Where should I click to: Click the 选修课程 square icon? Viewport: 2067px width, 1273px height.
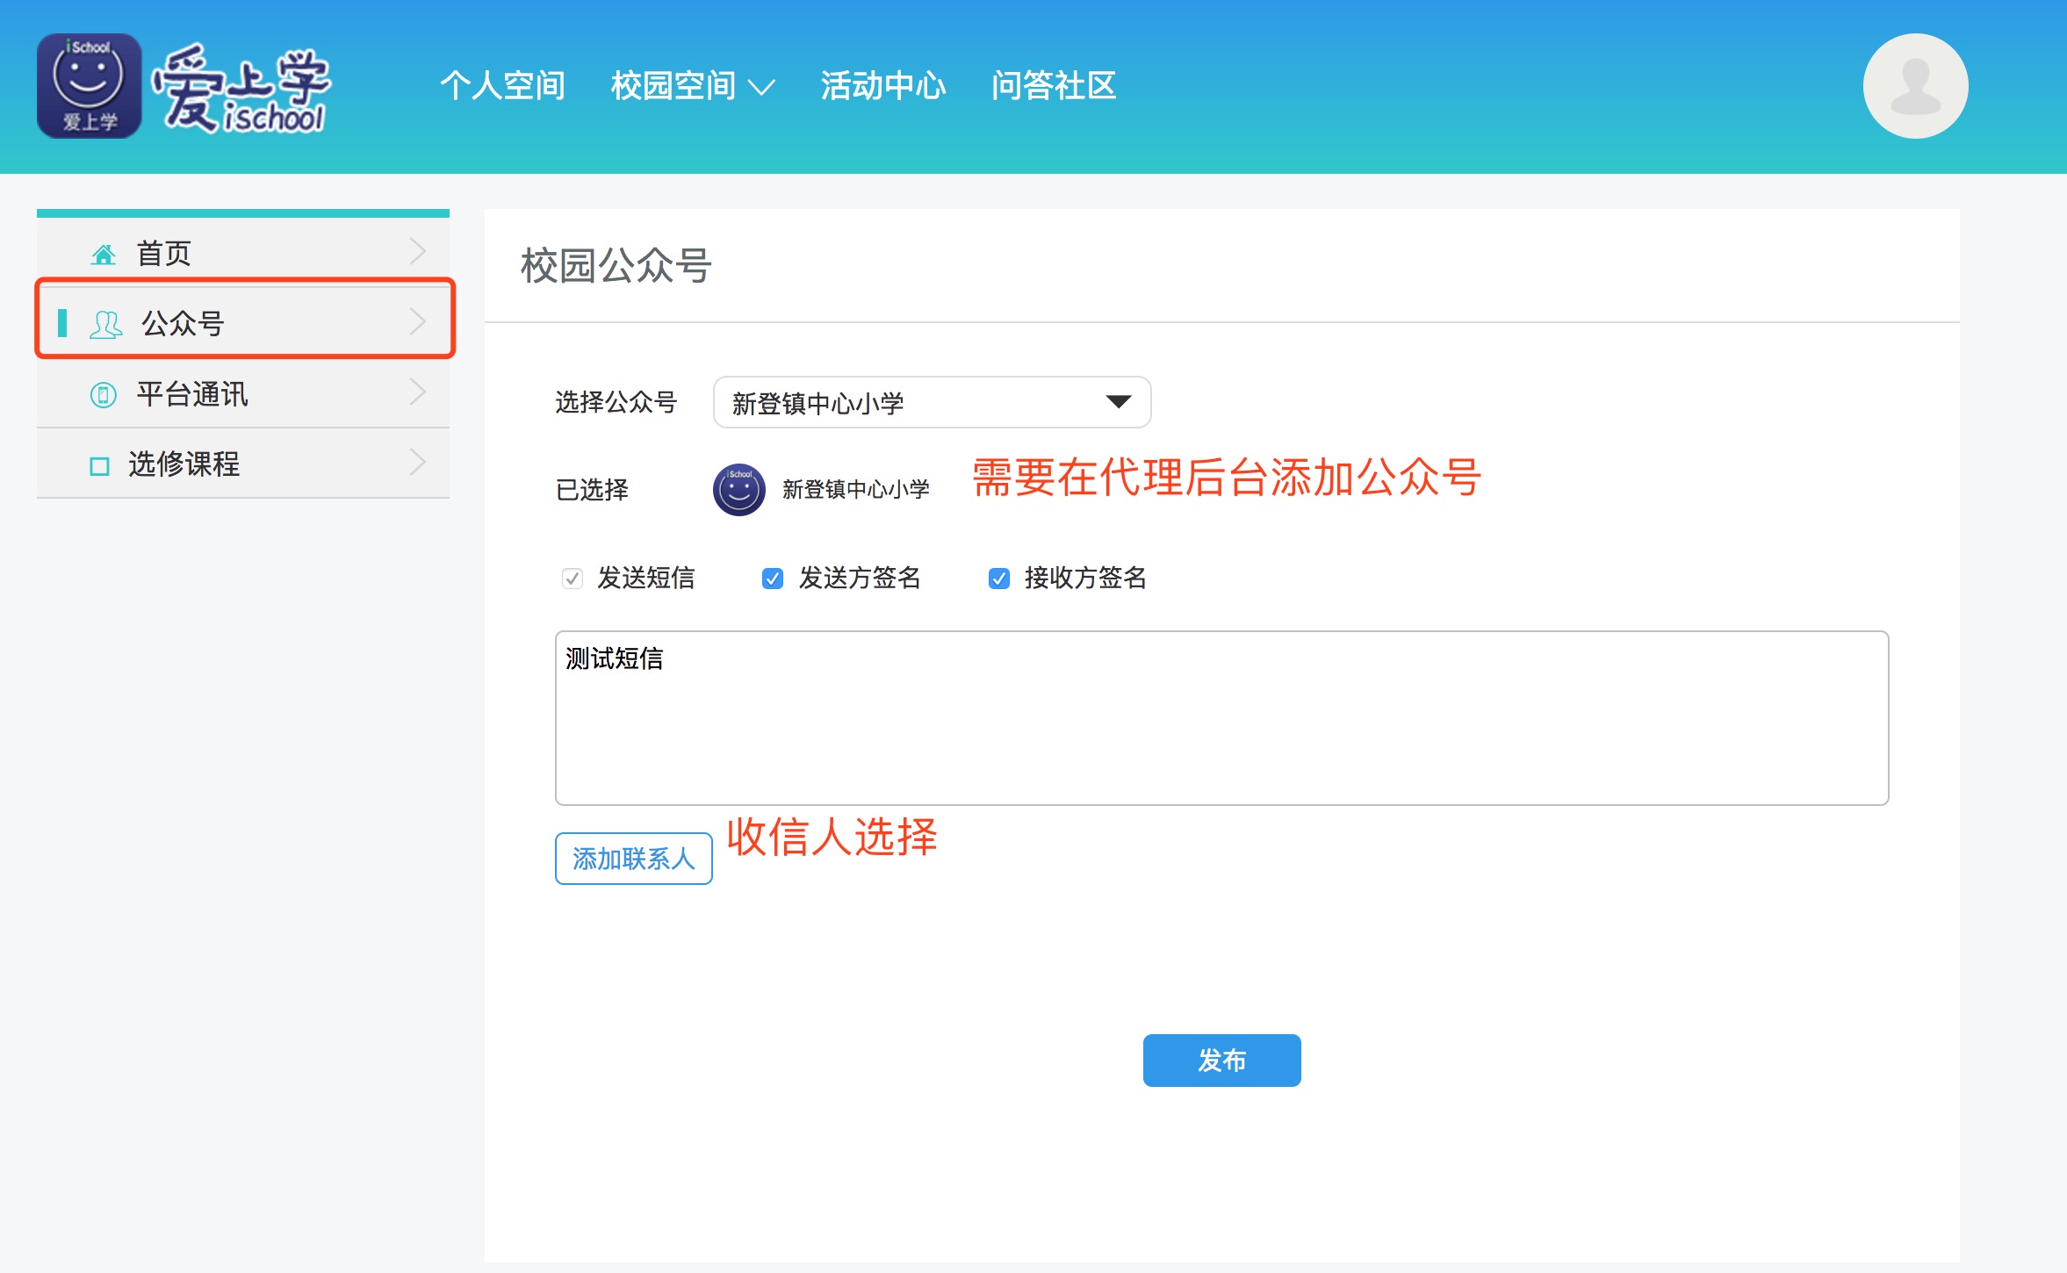coord(100,465)
